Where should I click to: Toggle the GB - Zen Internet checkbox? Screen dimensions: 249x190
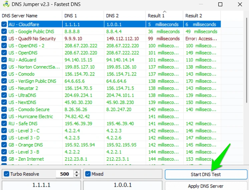coord(4,159)
